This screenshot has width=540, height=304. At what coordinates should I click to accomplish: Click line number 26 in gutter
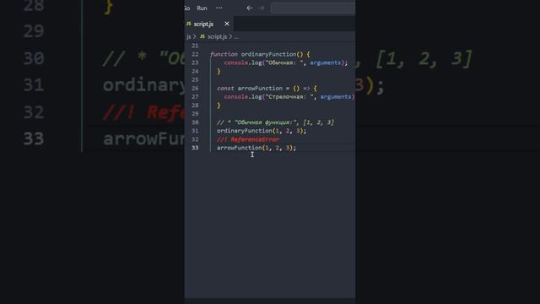195,88
